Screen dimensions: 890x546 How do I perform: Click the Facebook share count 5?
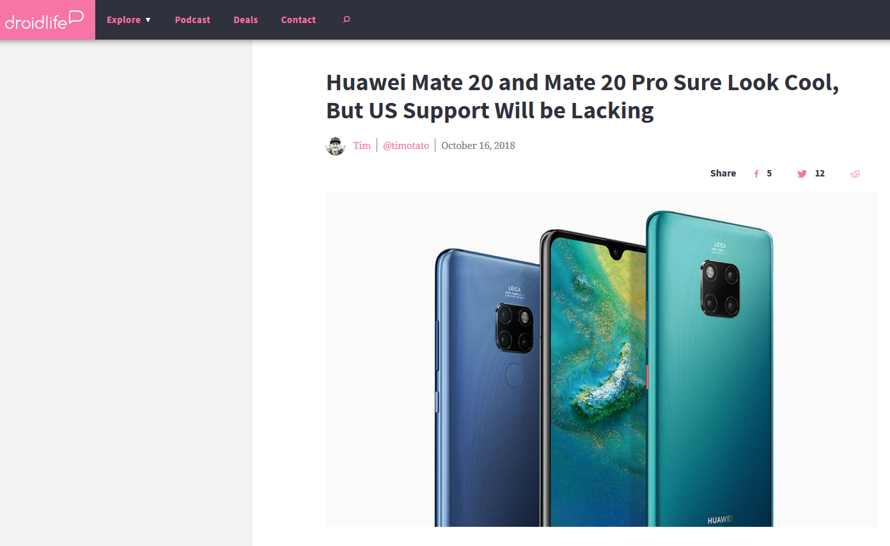(x=769, y=173)
